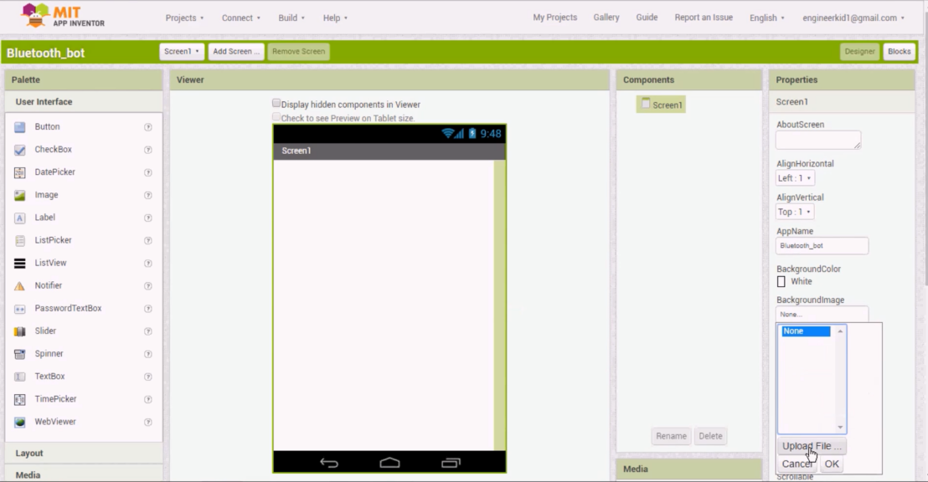Open the English language dropdown

(x=767, y=18)
